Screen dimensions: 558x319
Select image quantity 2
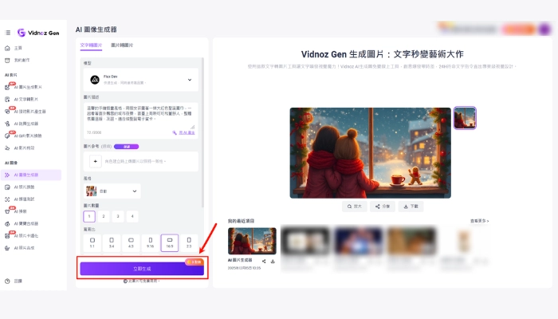click(104, 216)
